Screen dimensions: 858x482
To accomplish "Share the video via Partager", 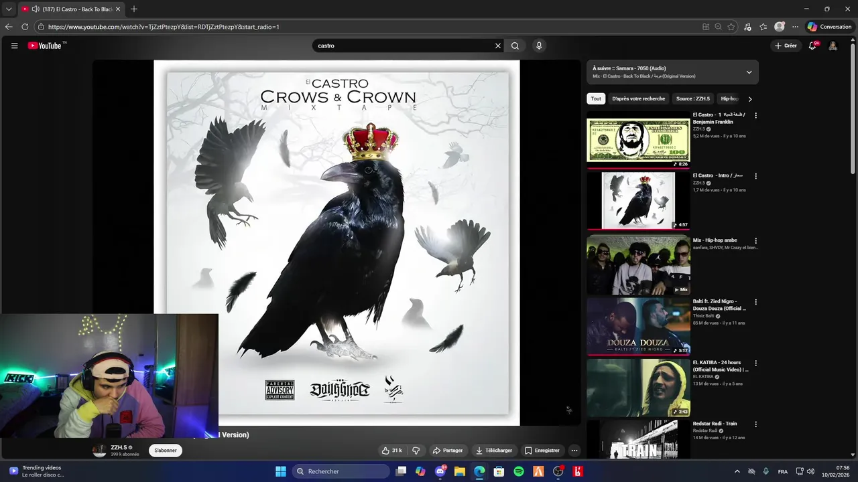I will (x=448, y=451).
